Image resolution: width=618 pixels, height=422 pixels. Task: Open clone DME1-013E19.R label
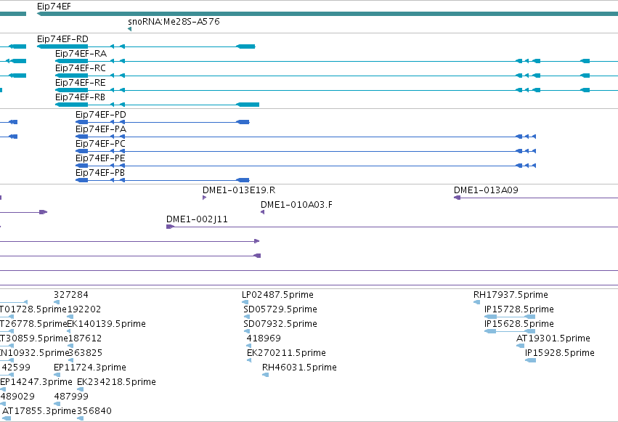point(239,190)
